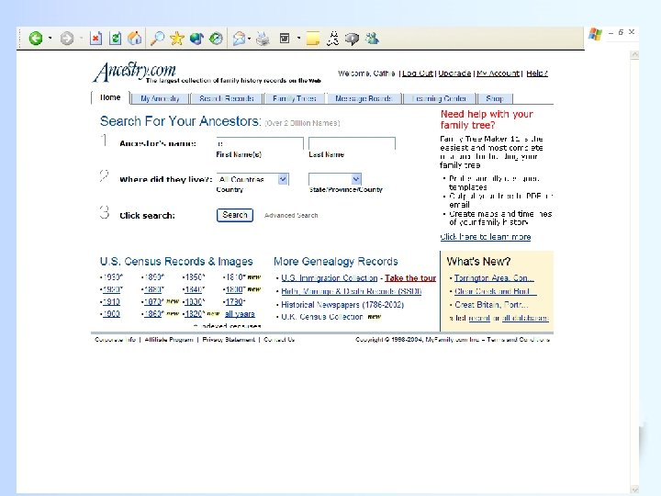
Task: Open History with the green clock icon
Action: (216, 39)
